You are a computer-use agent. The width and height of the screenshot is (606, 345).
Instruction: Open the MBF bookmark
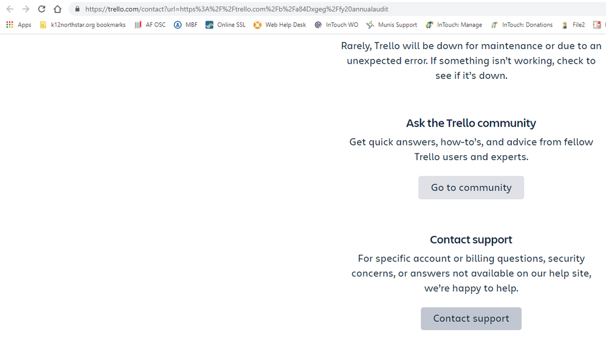click(186, 25)
